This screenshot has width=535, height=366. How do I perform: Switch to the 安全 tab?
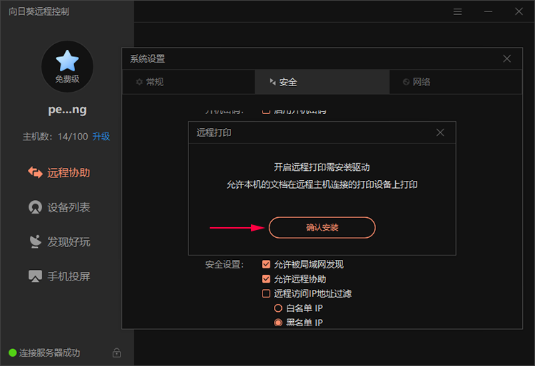(322, 82)
